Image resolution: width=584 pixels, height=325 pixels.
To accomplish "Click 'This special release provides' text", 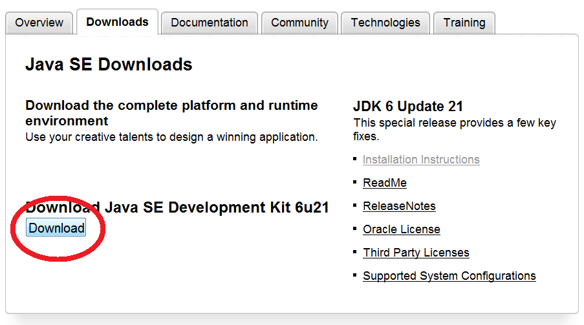I will point(455,129).
